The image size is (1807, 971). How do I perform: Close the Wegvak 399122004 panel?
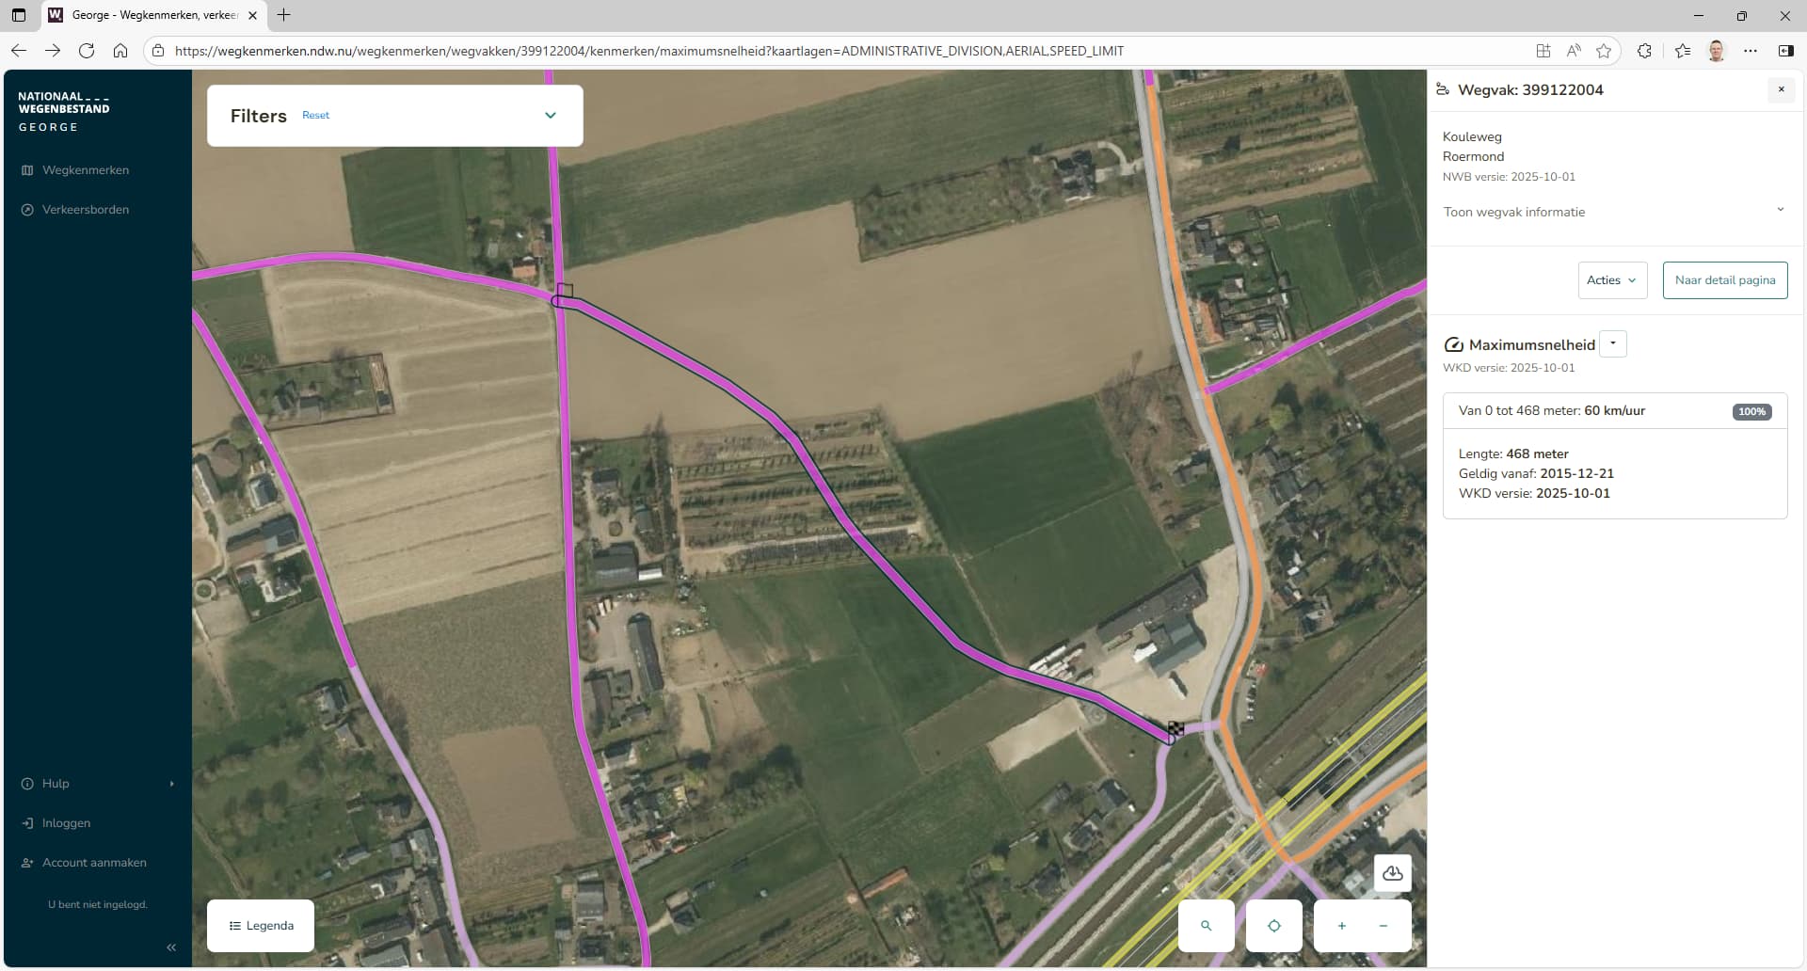[1780, 89]
